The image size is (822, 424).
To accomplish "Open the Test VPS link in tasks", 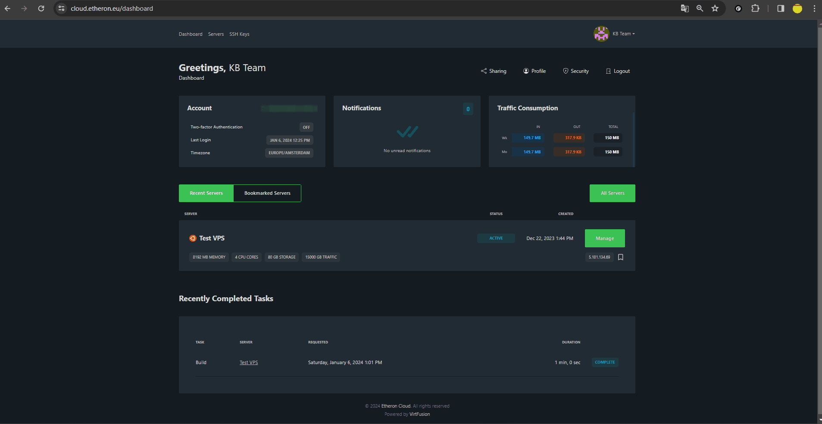I will 249,362.
